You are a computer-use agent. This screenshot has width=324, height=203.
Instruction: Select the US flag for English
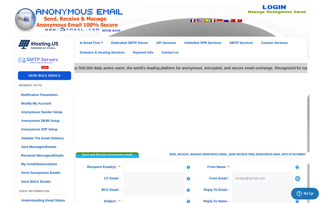[x=199, y=21]
